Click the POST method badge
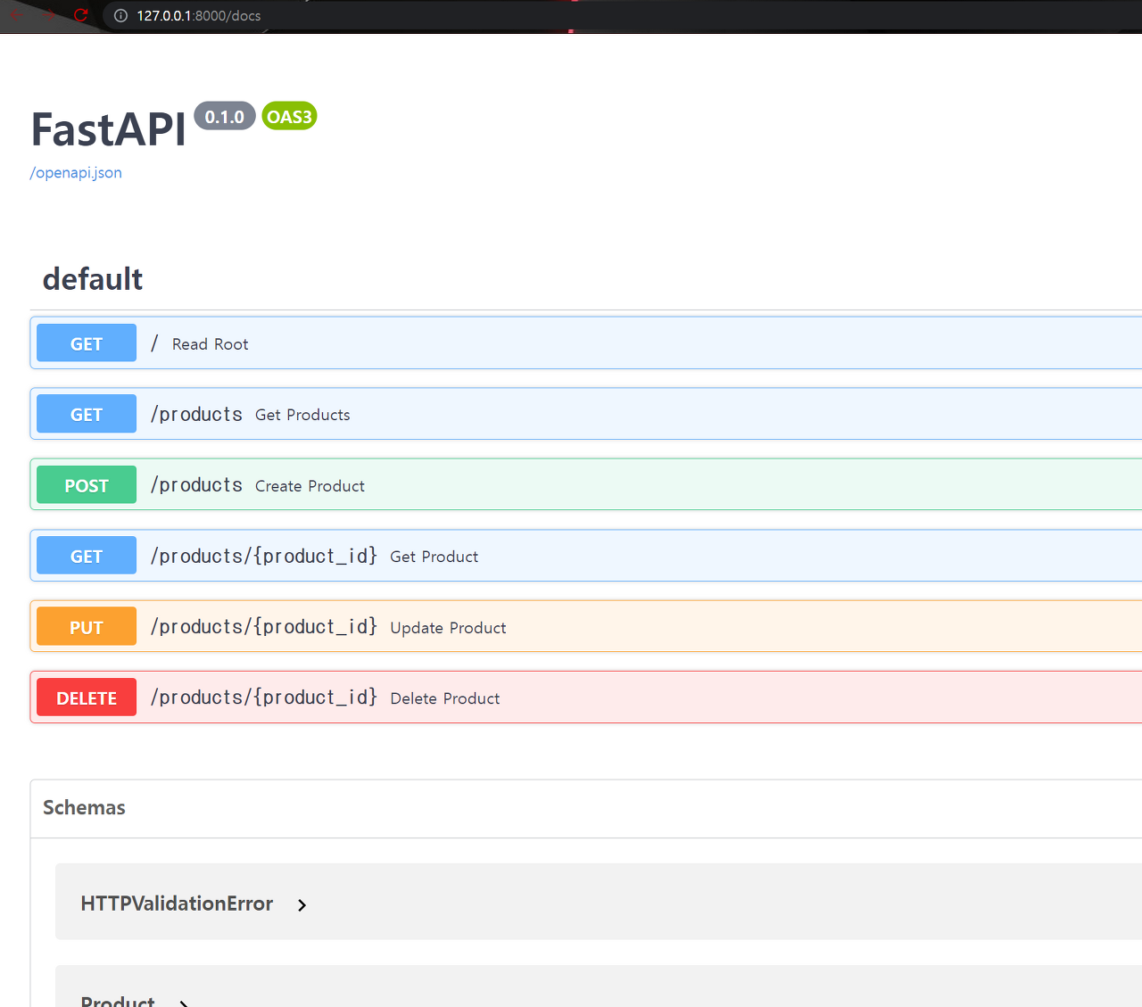Image resolution: width=1142 pixels, height=1007 pixels. [87, 484]
